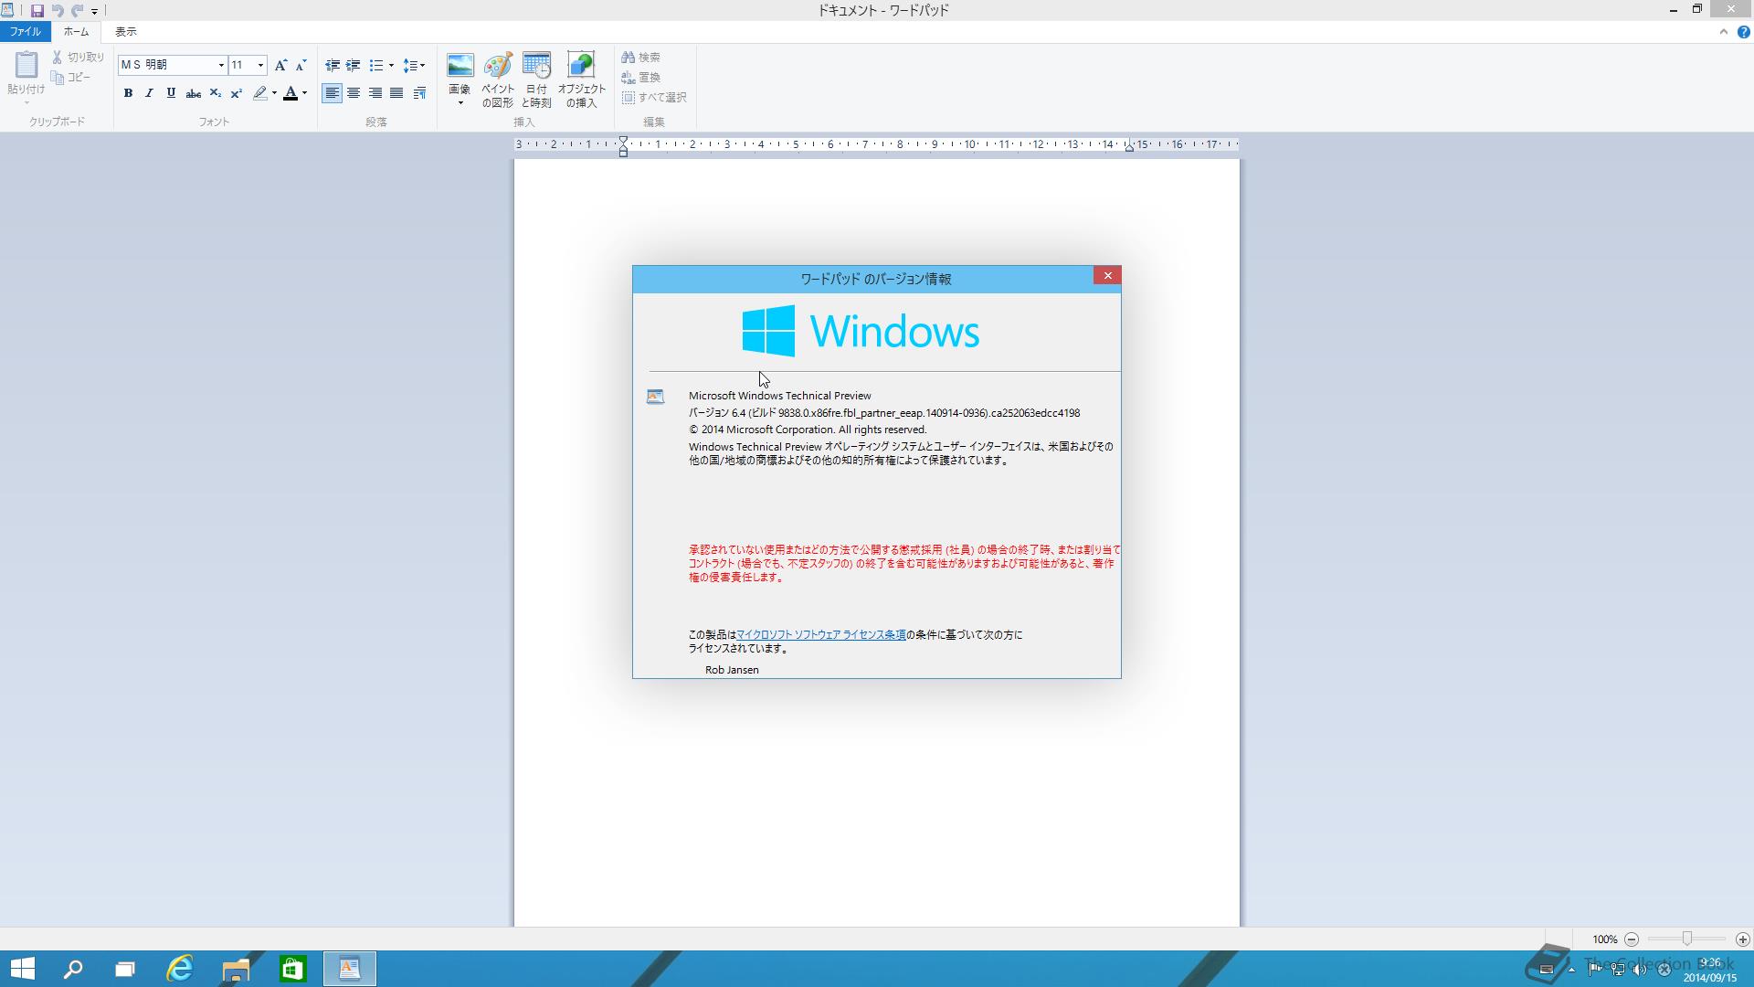Open paragraph settings dialog icon
Screen dimensions: 1754x987
pos(419,93)
